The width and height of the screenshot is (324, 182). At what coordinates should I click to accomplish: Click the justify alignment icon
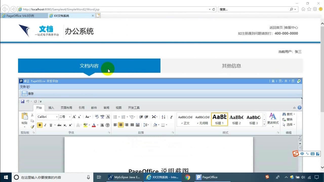tap(132, 125)
